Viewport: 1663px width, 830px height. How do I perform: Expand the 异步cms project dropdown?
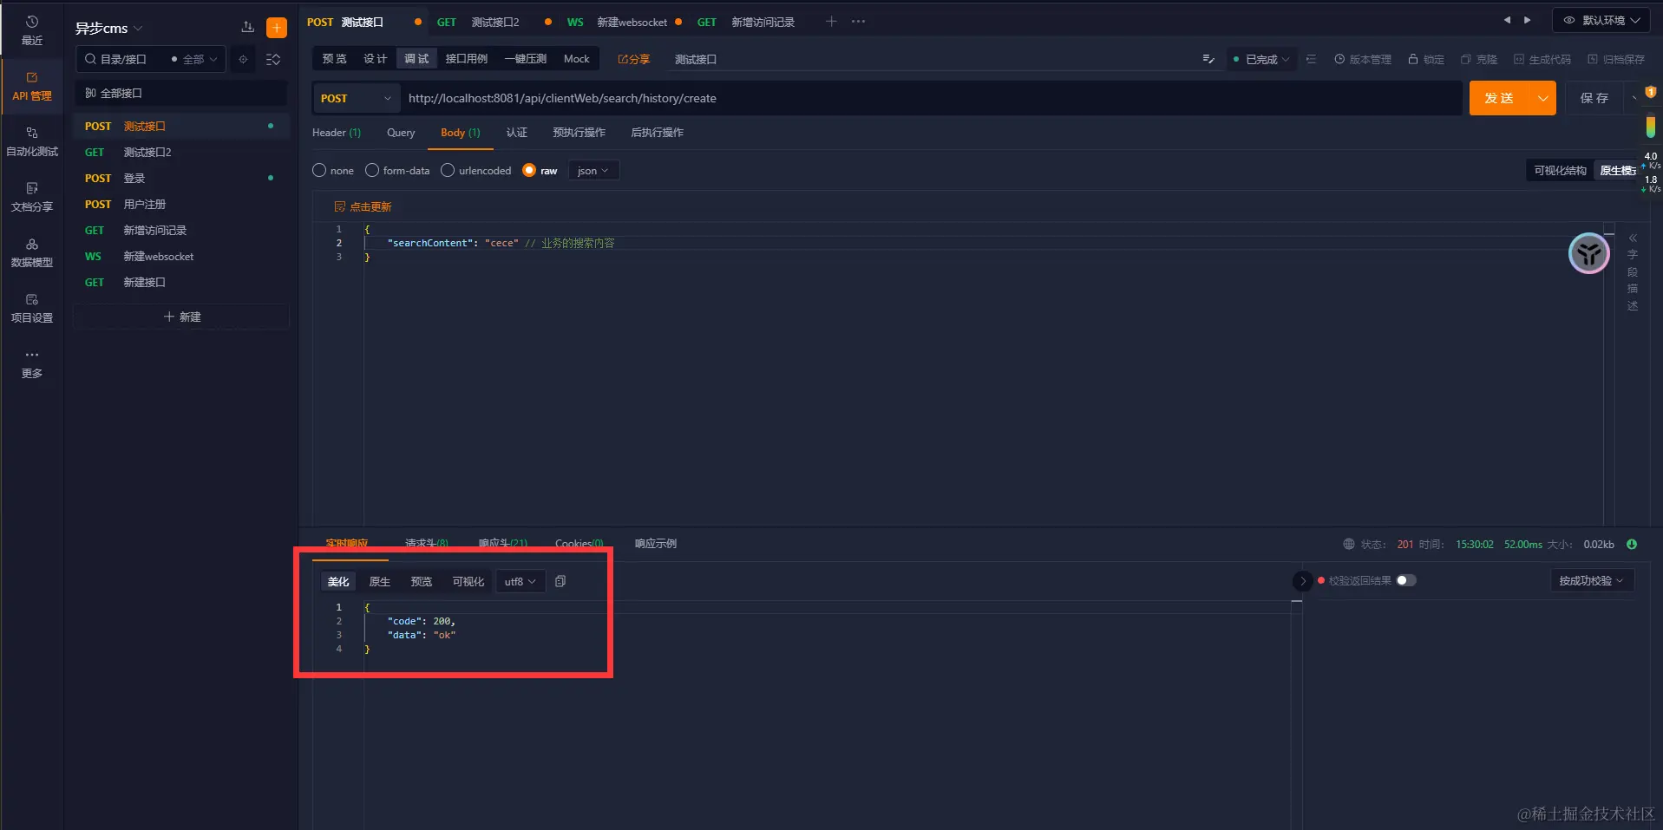[x=108, y=28]
